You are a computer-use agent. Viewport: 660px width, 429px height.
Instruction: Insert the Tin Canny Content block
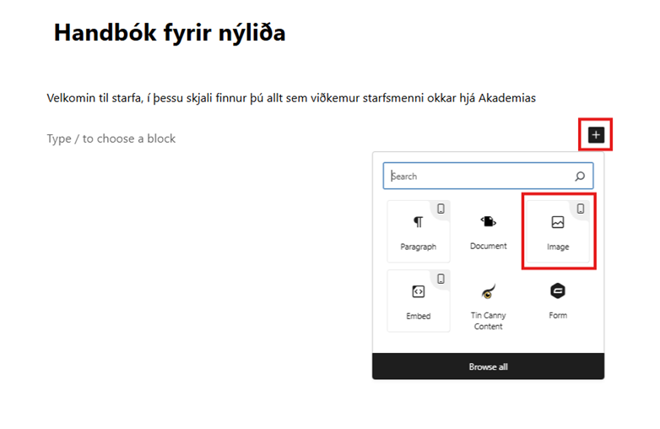coord(488,292)
